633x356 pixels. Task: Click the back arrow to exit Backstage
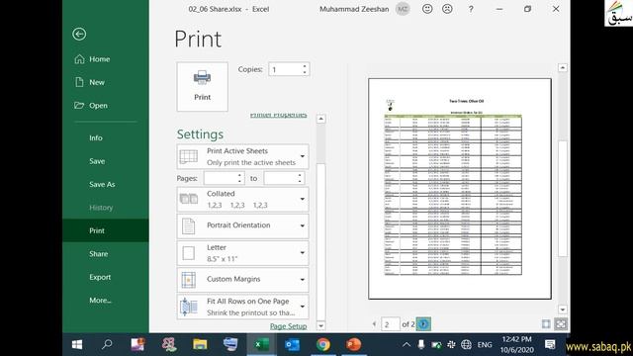[79, 34]
